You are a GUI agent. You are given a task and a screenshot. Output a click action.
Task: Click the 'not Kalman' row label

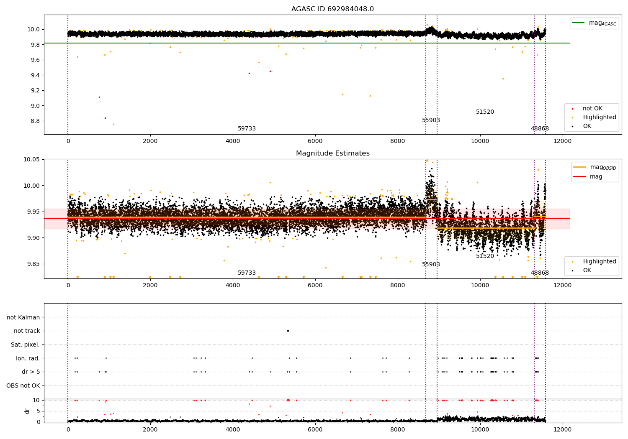[23, 318]
